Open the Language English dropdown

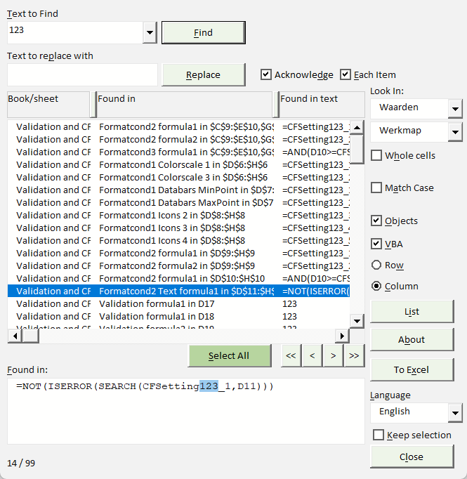[x=455, y=413]
